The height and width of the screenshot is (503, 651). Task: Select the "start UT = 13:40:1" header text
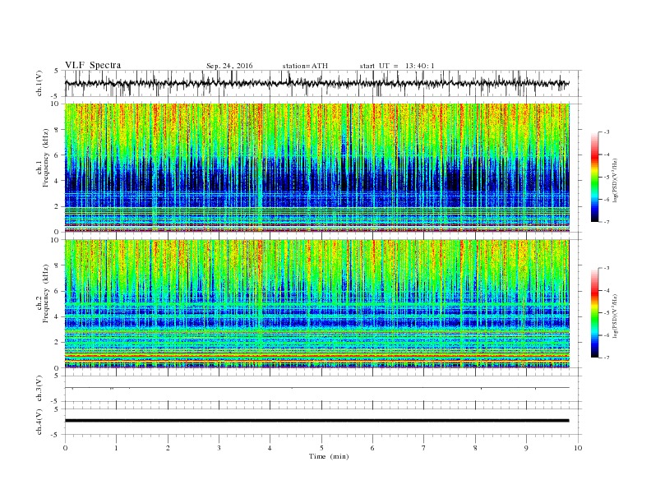397,66
